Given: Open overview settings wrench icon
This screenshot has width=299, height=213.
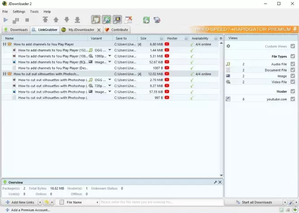Looking at the screenshot, I should [216, 182].
